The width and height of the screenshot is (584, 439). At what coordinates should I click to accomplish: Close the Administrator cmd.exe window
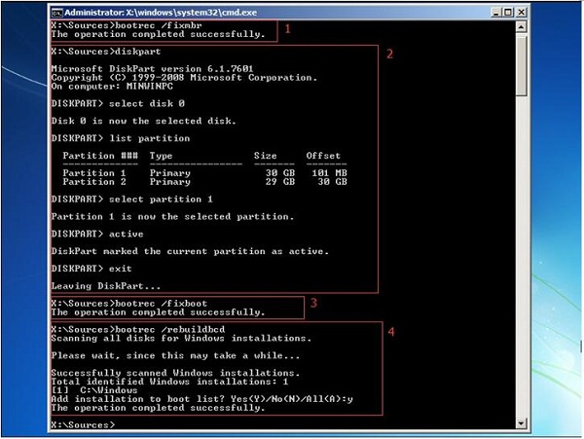[521, 13]
